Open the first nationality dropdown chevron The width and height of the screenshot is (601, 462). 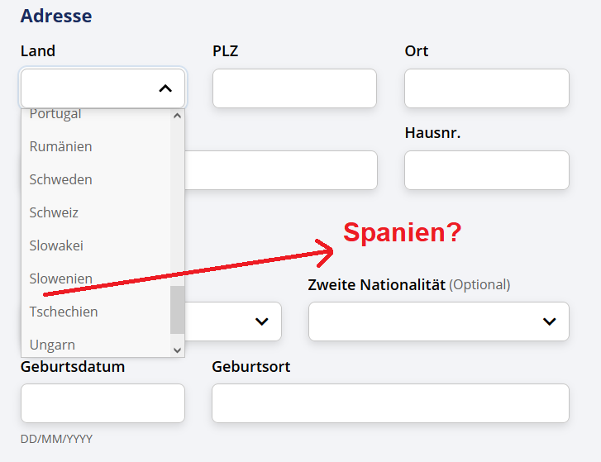click(x=262, y=321)
